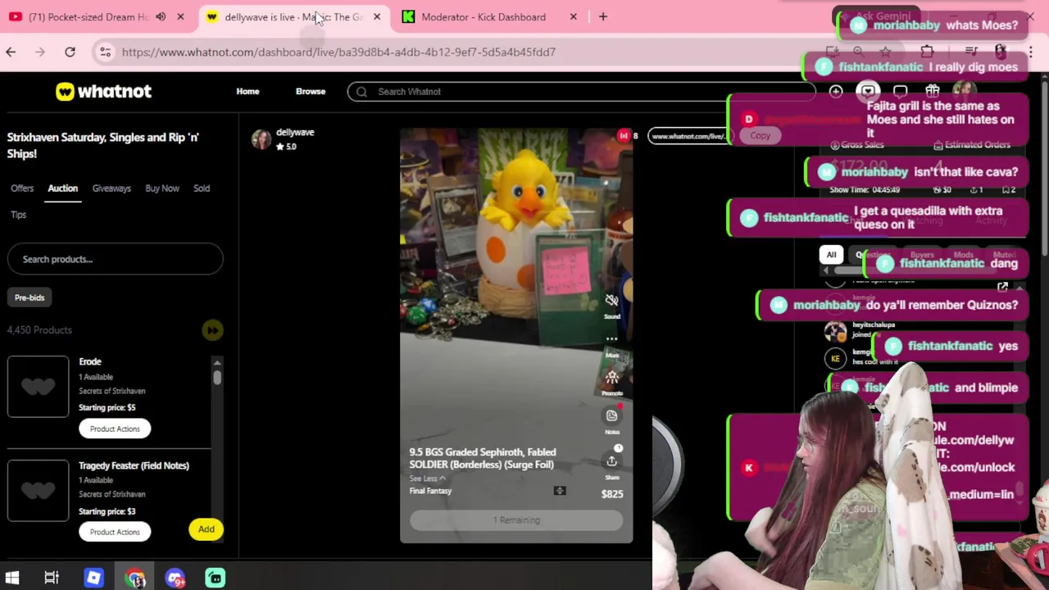This screenshot has height=590, width=1049.
Task: Click the Chrome icon on the taskbar
Action: click(x=135, y=578)
